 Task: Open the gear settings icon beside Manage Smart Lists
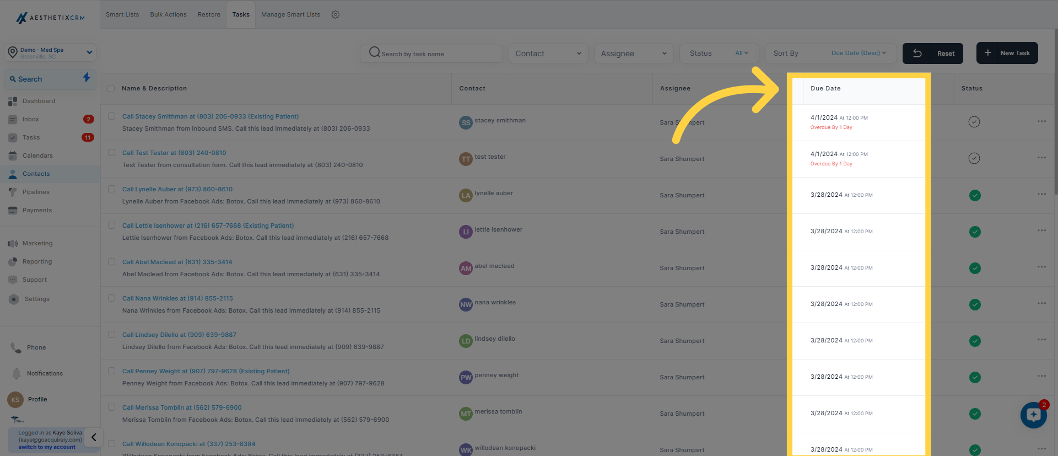335,14
